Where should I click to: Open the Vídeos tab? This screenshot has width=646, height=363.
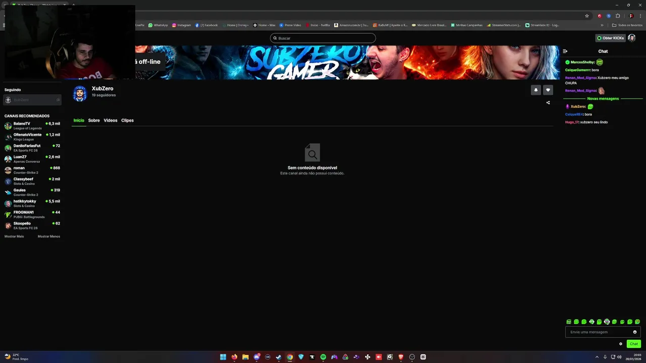point(111,120)
